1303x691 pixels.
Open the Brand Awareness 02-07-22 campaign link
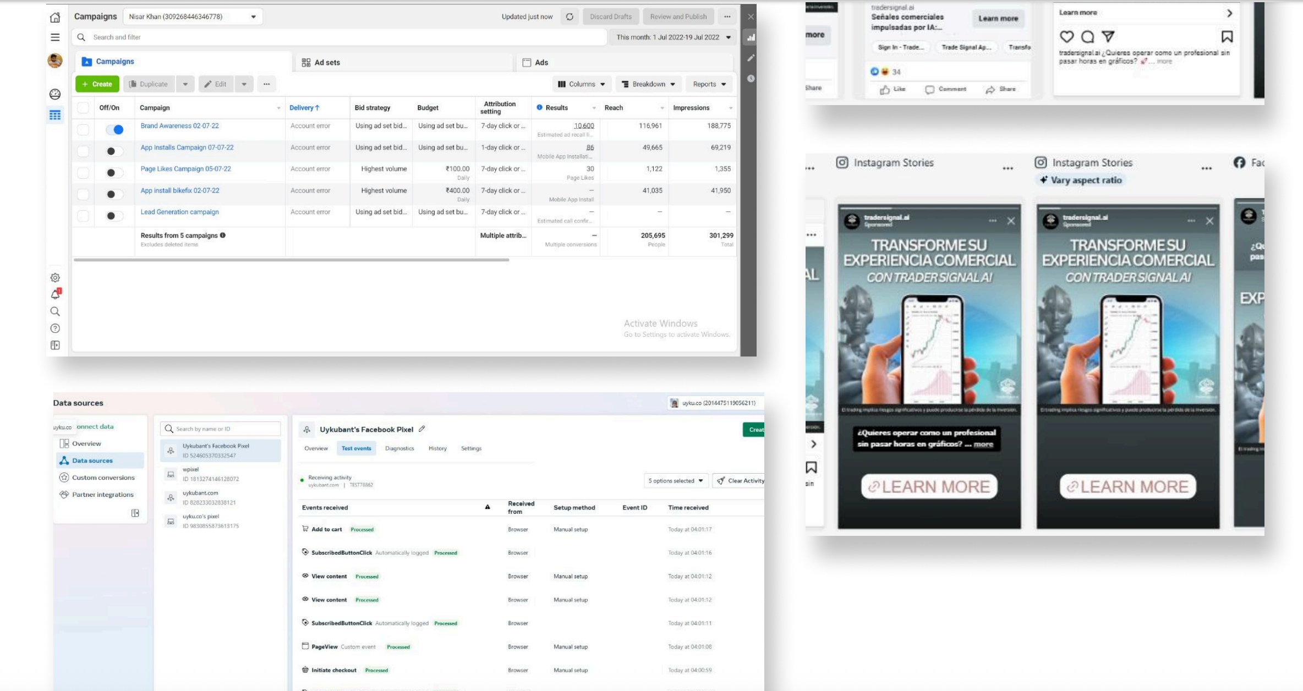(x=179, y=126)
